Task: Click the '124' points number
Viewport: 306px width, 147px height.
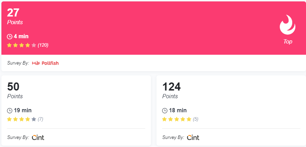Action: pyautogui.click(x=172, y=87)
